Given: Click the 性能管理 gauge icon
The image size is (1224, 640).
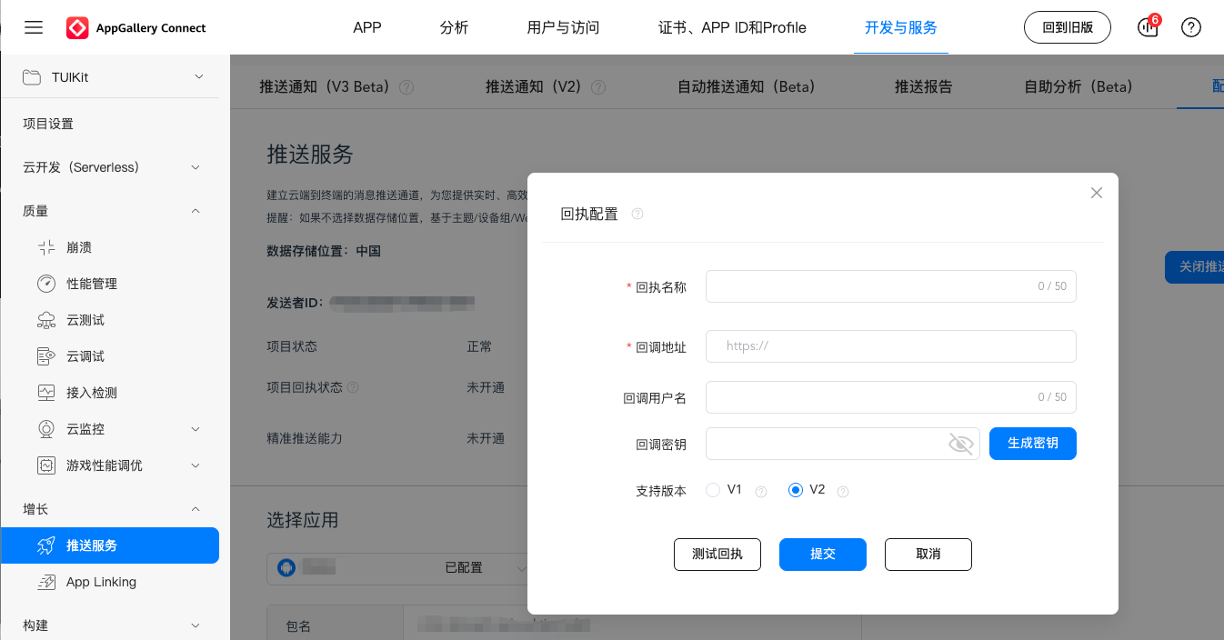Looking at the screenshot, I should pyautogui.click(x=46, y=284).
